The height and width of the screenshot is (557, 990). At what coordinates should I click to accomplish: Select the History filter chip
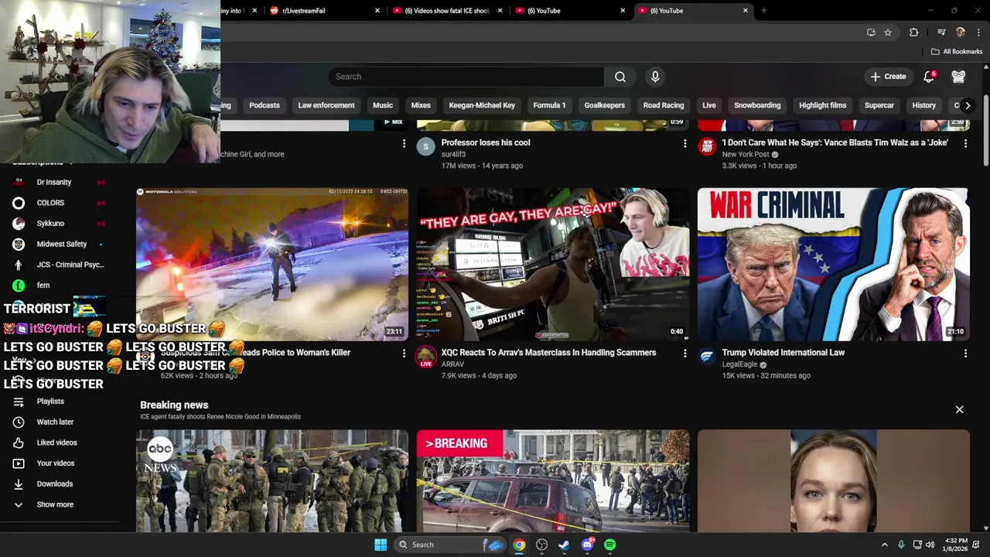tap(924, 105)
